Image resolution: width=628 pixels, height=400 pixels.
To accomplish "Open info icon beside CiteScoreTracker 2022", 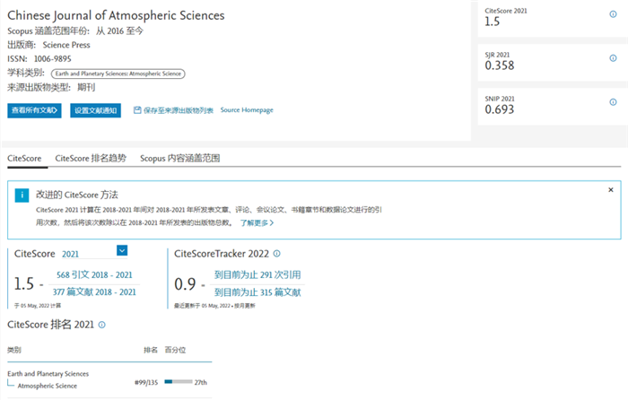I will (x=276, y=254).
